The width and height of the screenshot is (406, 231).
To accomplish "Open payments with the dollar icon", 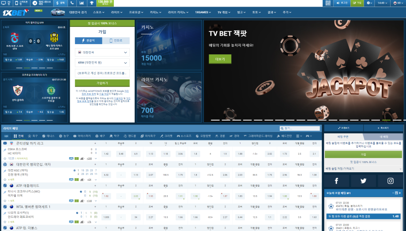I will [60, 3].
